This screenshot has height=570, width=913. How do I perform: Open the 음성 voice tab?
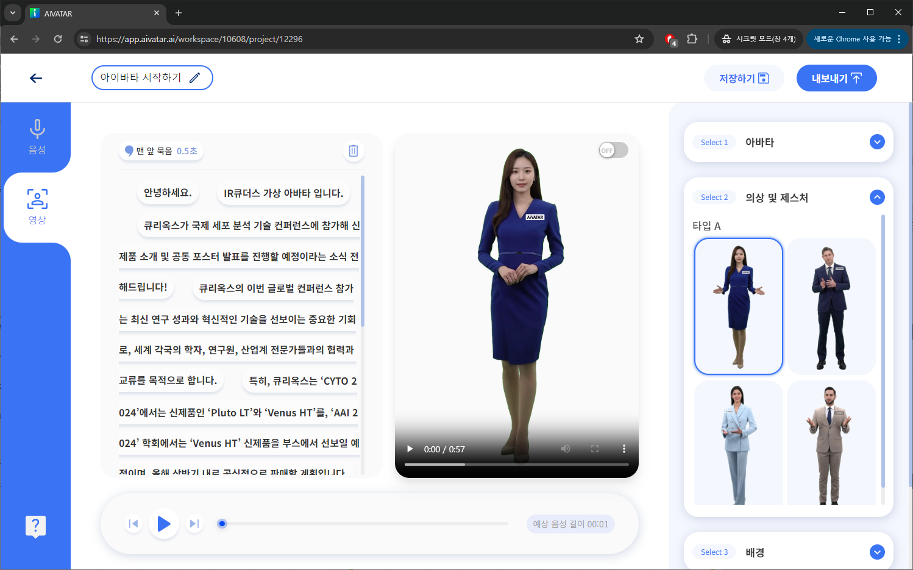[37, 137]
